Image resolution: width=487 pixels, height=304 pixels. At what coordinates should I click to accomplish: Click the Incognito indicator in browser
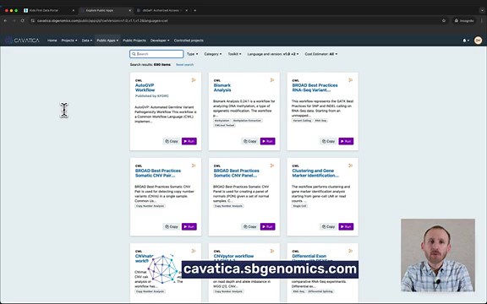pos(464,21)
